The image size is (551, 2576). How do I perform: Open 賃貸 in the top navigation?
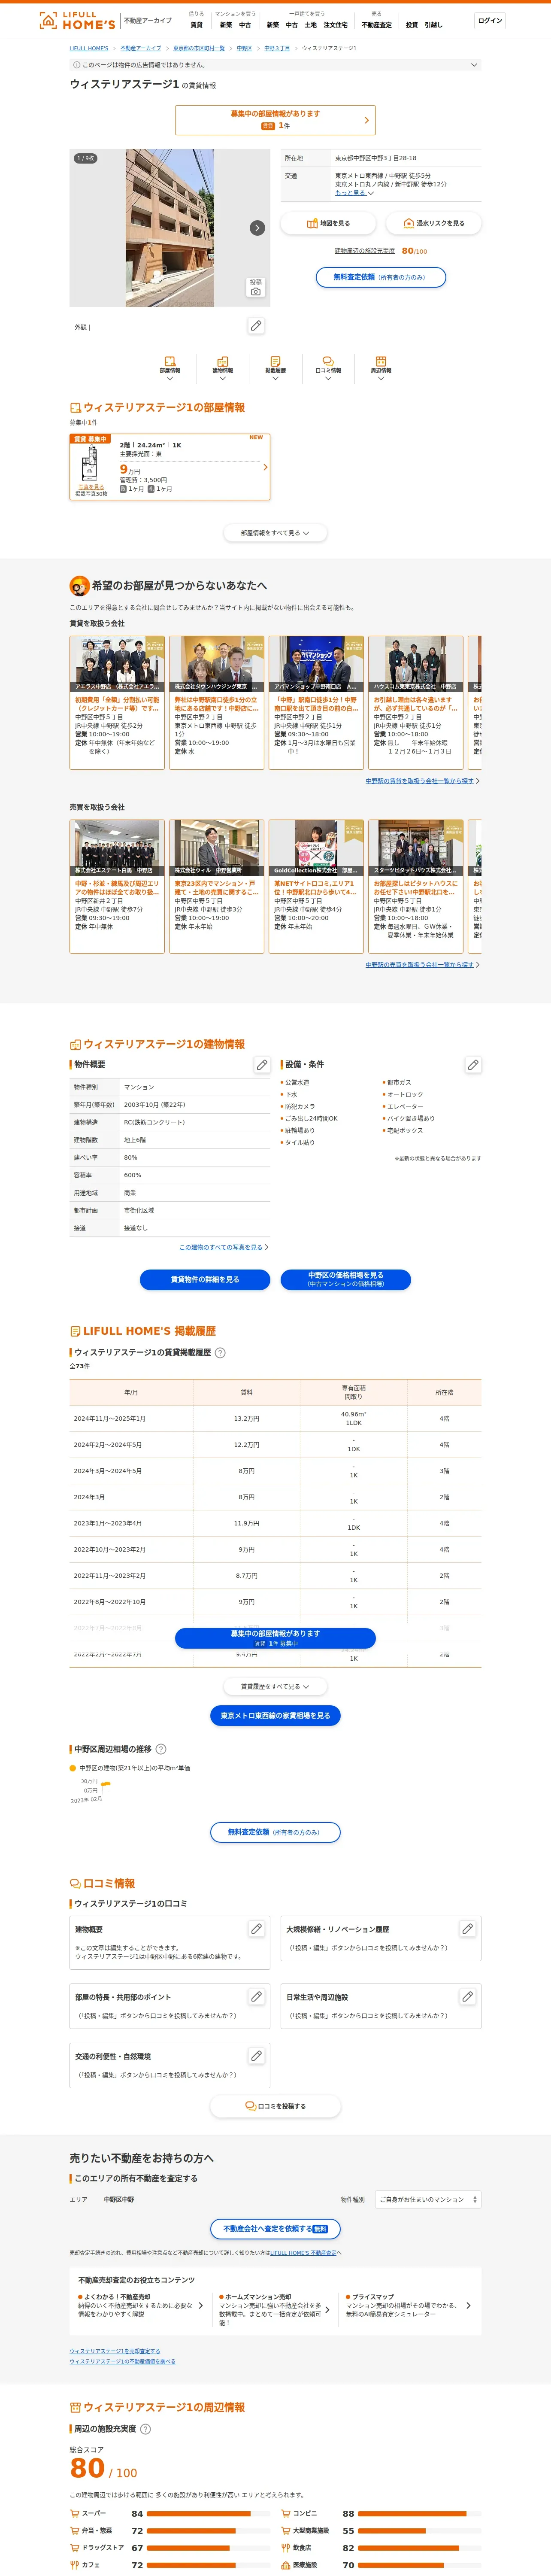[x=196, y=25]
